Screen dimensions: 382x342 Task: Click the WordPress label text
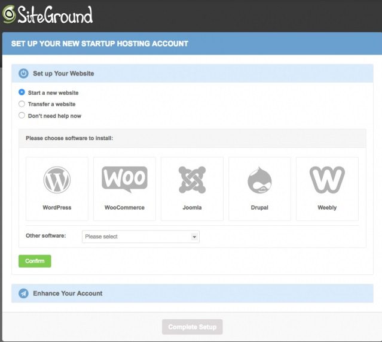[x=57, y=207]
